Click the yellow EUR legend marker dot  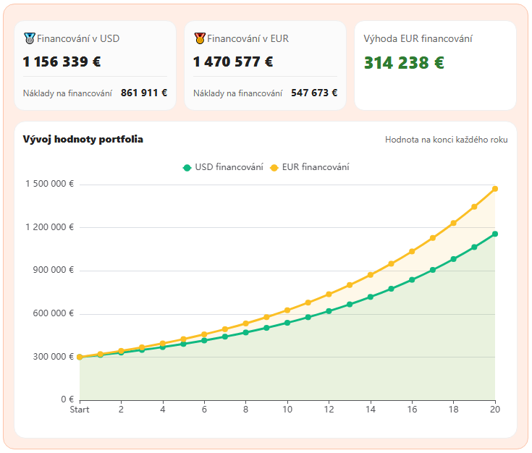274,168
